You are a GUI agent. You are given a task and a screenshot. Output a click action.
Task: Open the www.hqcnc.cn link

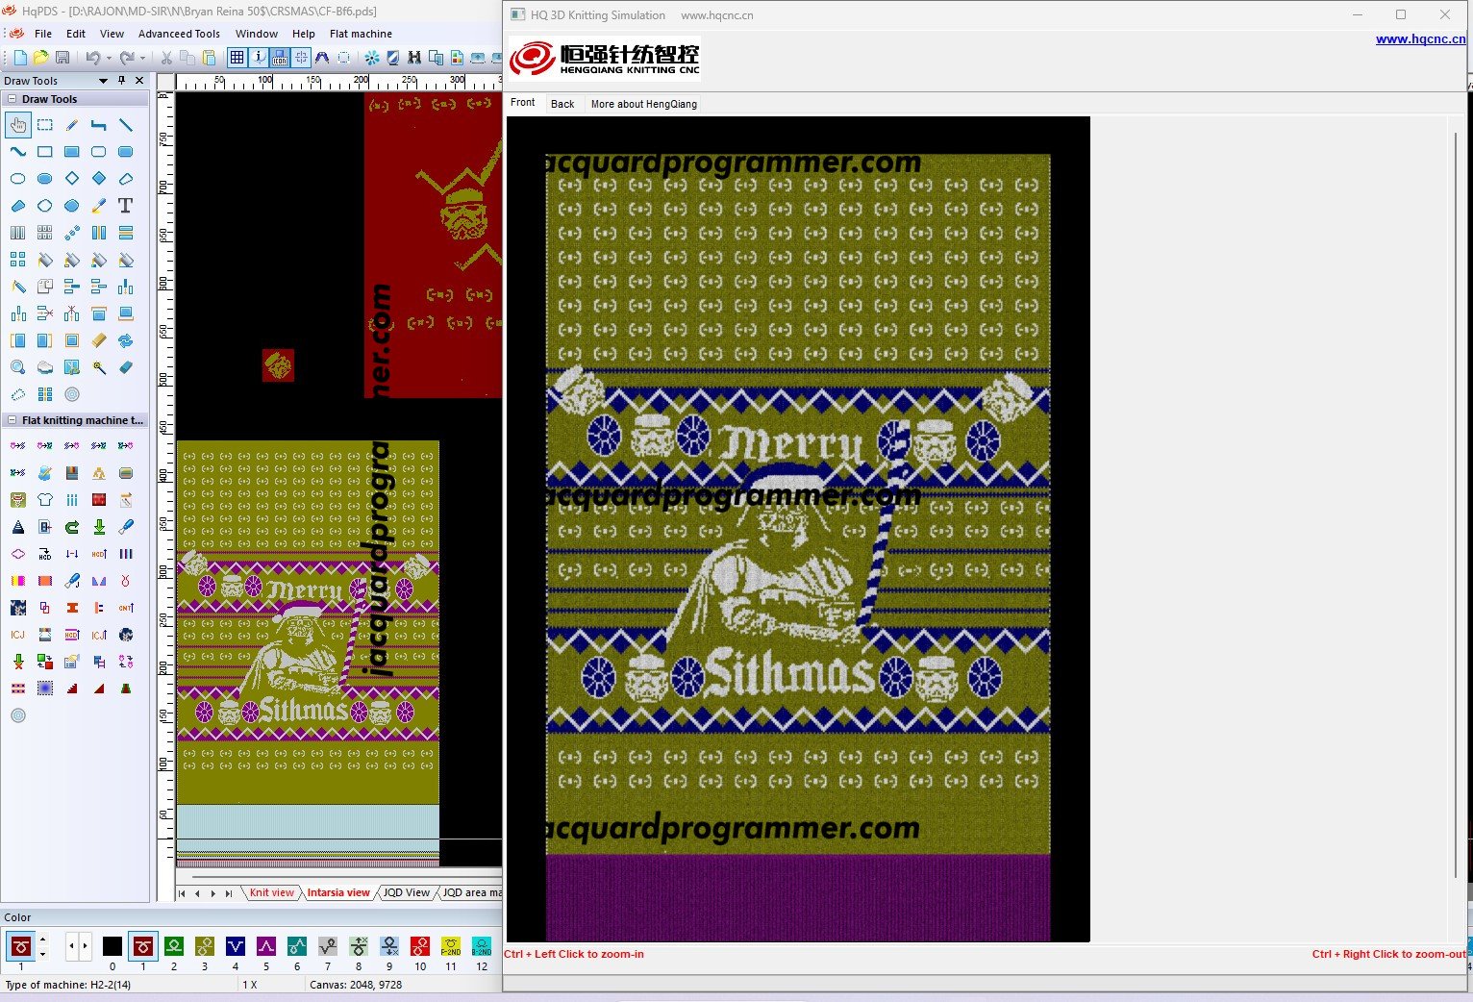click(1420, 39)
